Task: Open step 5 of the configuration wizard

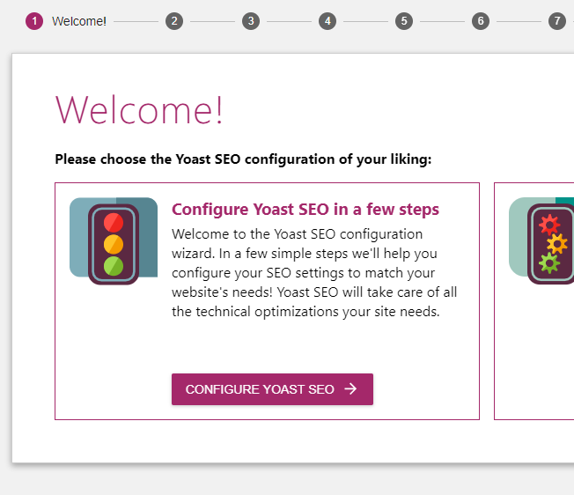Action: (x=404, y=21)
